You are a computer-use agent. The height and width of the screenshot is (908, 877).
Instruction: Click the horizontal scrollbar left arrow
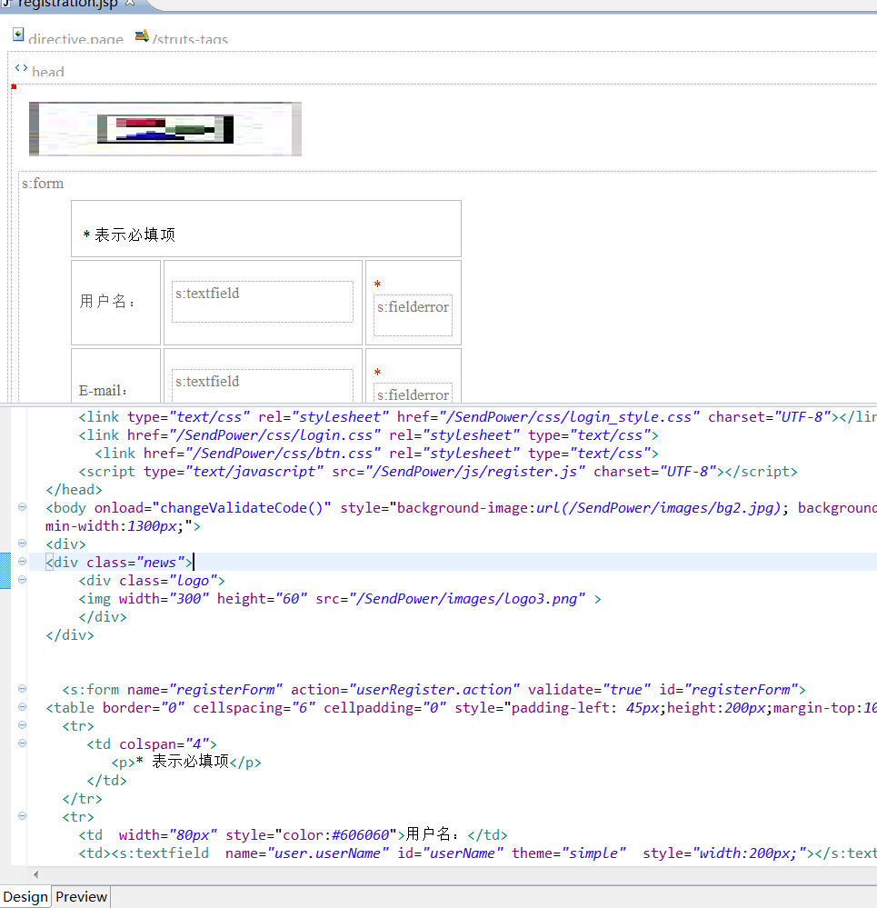point(35,873)
